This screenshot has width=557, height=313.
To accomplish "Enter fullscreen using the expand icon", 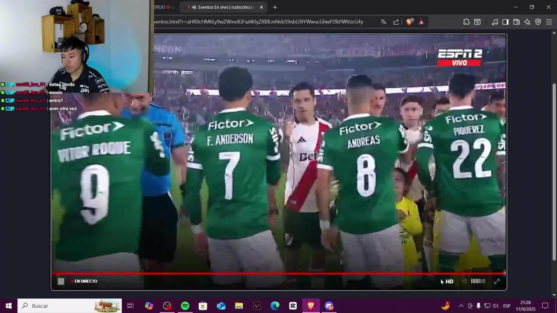I will coord(497,281).
